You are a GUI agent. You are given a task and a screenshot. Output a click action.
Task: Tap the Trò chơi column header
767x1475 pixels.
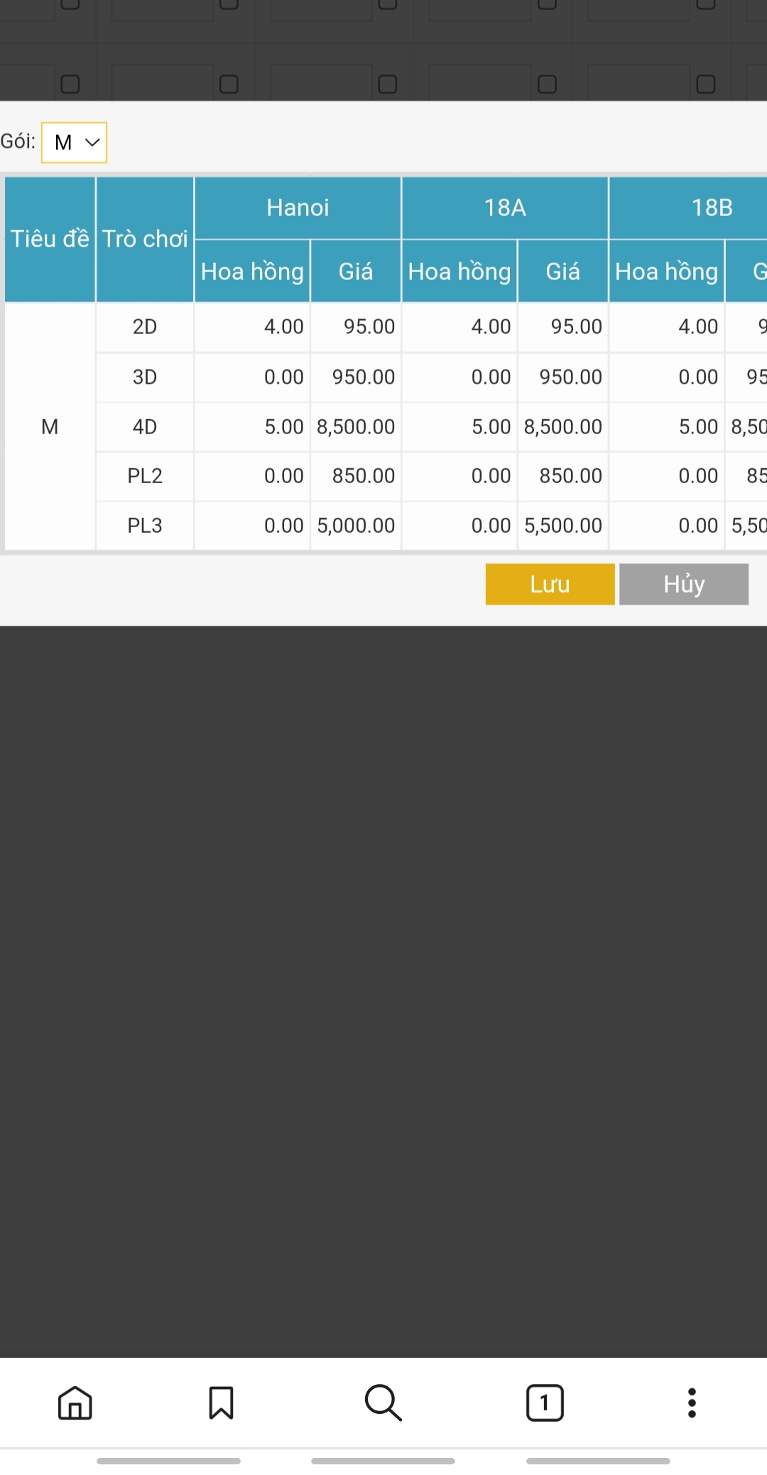(x=145, y=239)
